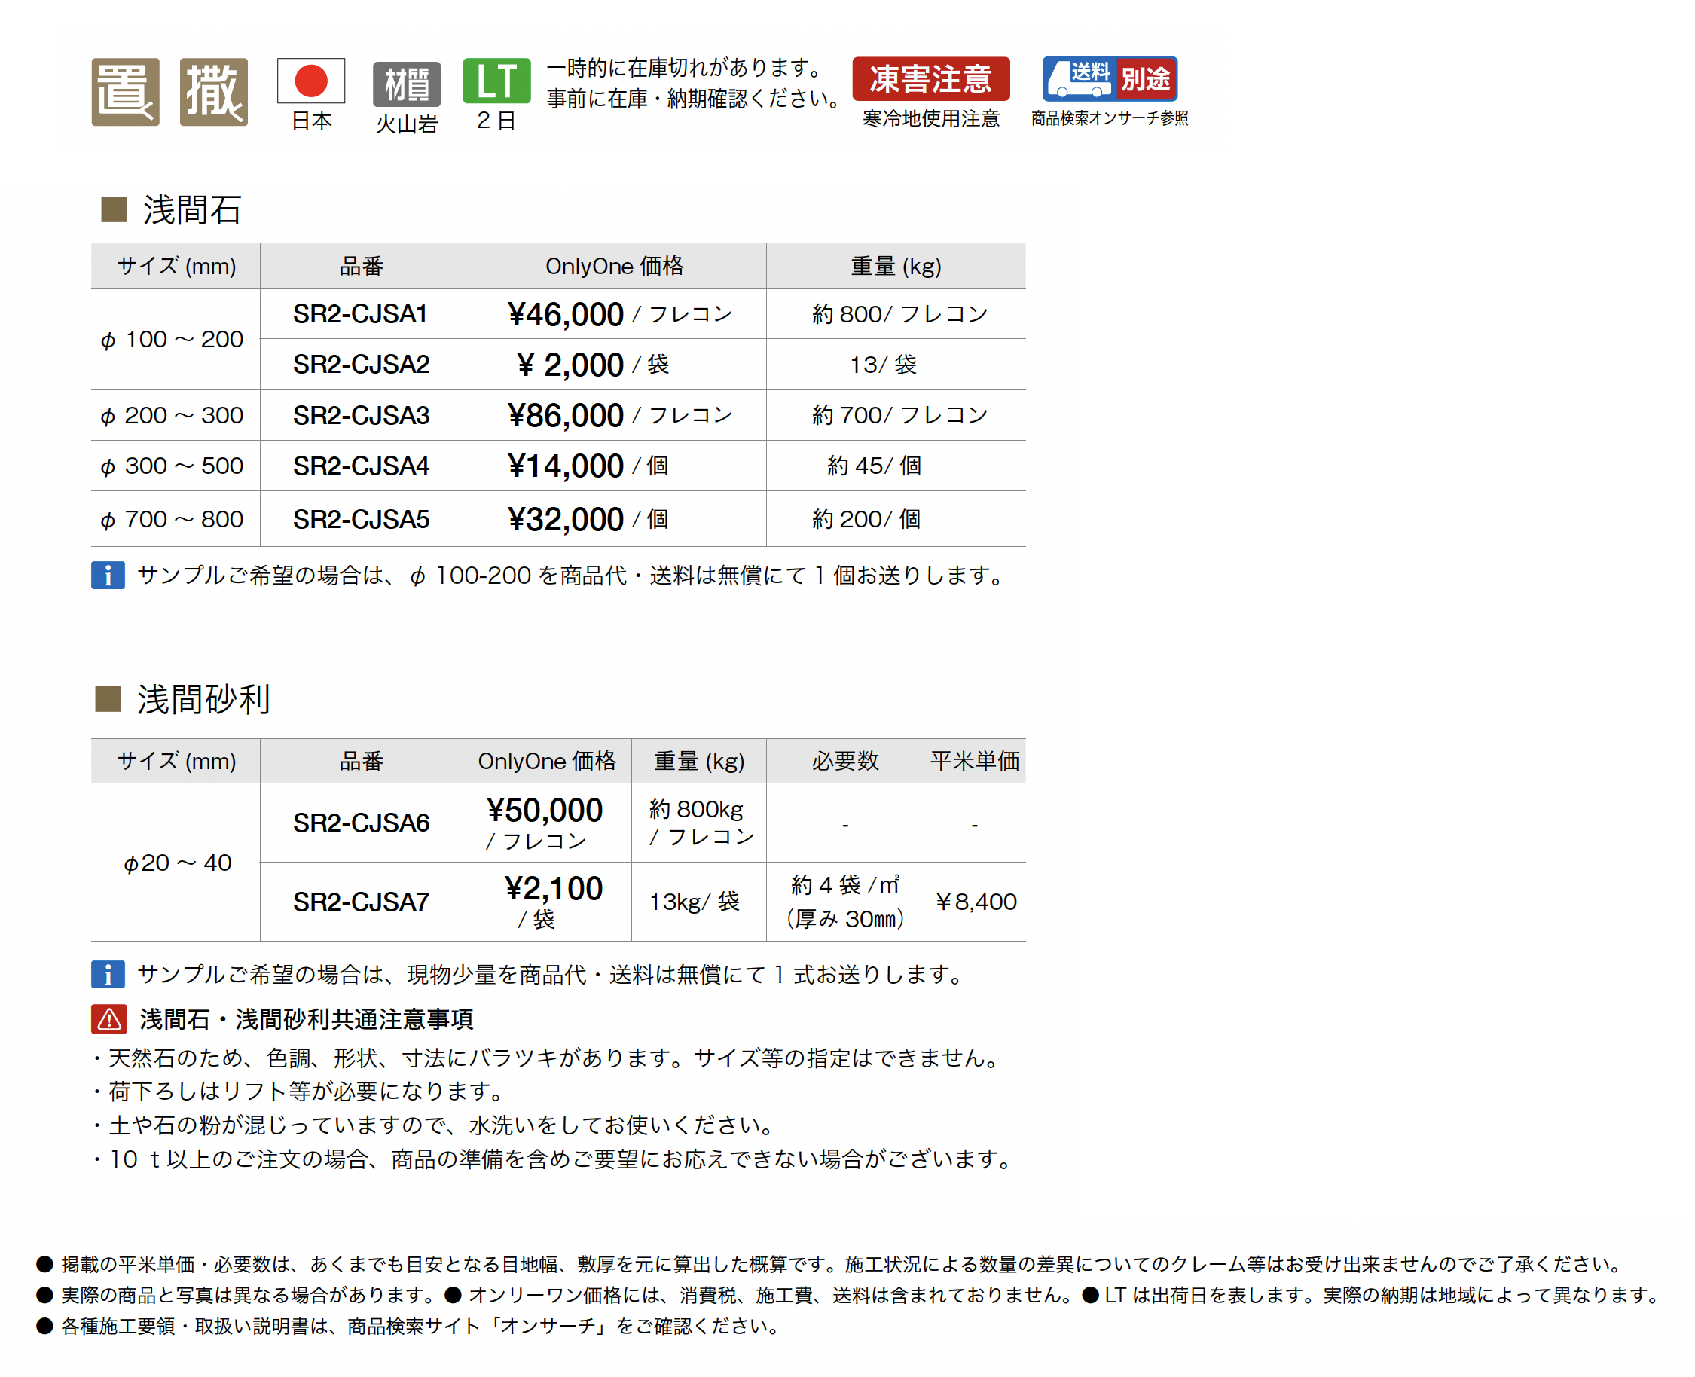Screen dimensions: 1695x1377
Task: Click the red warning triangle icon
Action: (108, 1019)
